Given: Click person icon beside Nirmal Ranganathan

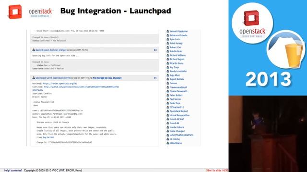Looking at the screenshot, I should [168, 115].
